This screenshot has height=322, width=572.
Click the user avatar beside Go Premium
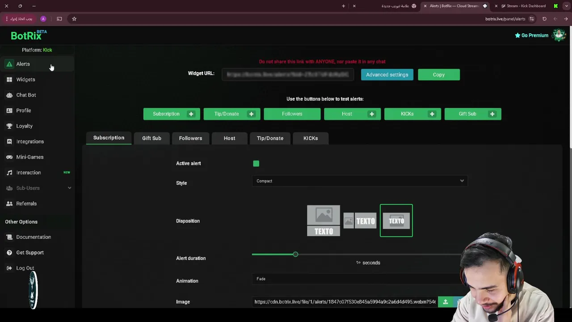tap(559, 35)
